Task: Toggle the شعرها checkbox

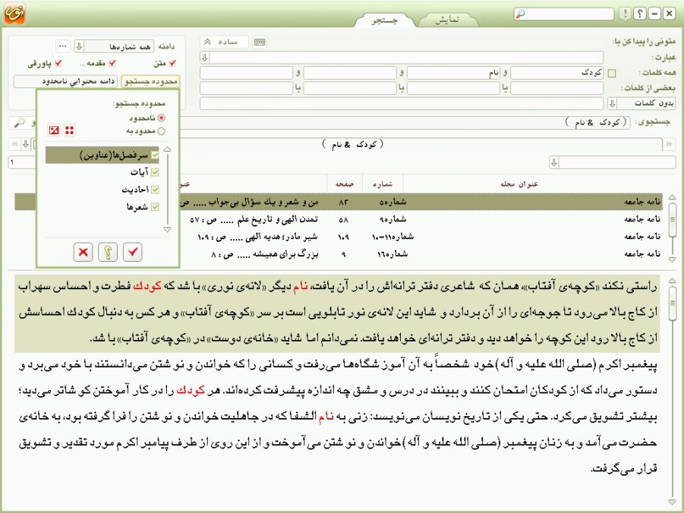Action: [155, 207]
